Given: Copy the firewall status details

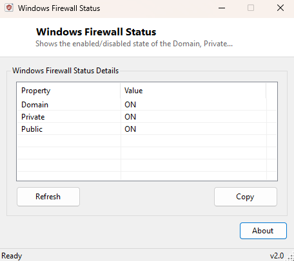Looking at the screenshot, I should (x=246, y=197).
